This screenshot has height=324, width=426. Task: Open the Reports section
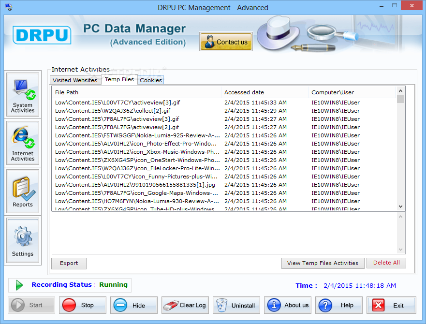point(23,191)
